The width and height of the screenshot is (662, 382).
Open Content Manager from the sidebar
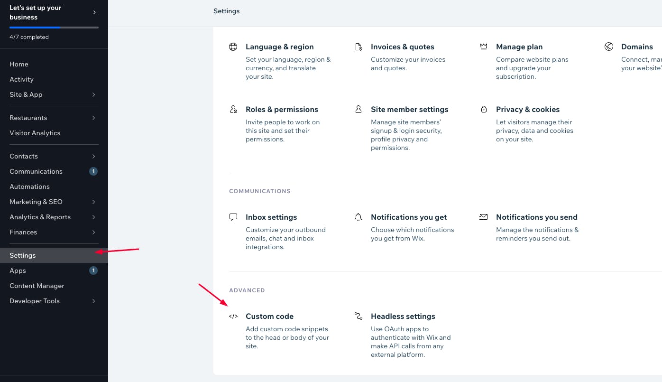[37, 286]
